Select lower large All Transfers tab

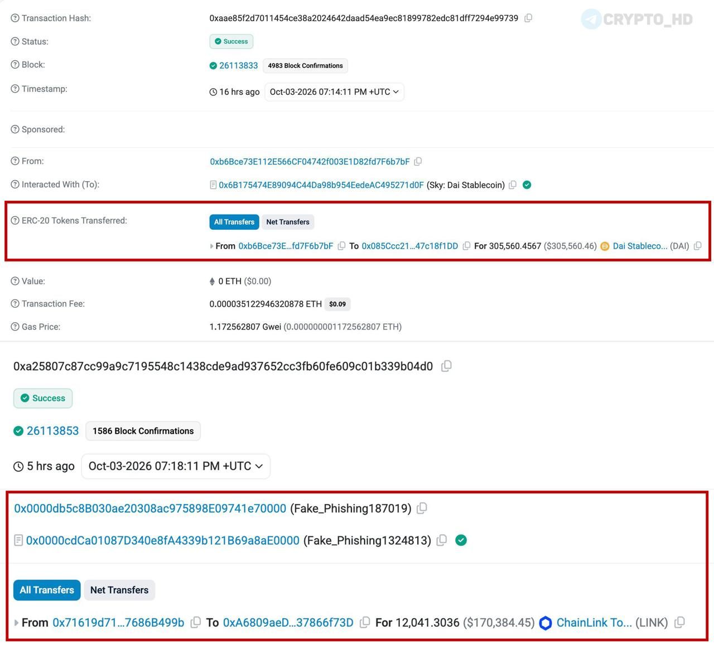point(47,590)
